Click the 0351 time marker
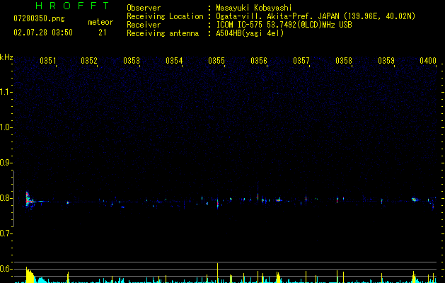The height and width of the screenshot is (283, 445). [x=48, y=61]
